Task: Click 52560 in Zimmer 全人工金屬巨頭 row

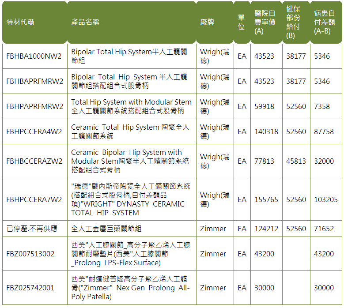Action: click(296, 229)
